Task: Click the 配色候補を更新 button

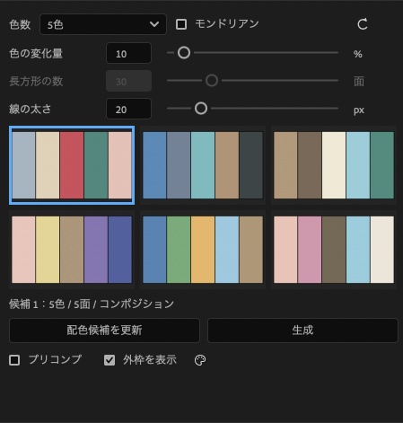Action: pos(104,330)
